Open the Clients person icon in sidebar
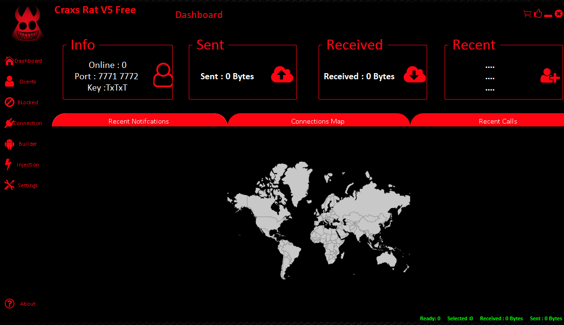Image resolution: width=564 pixels, height=325 pixels. click(x=10, y=82)
